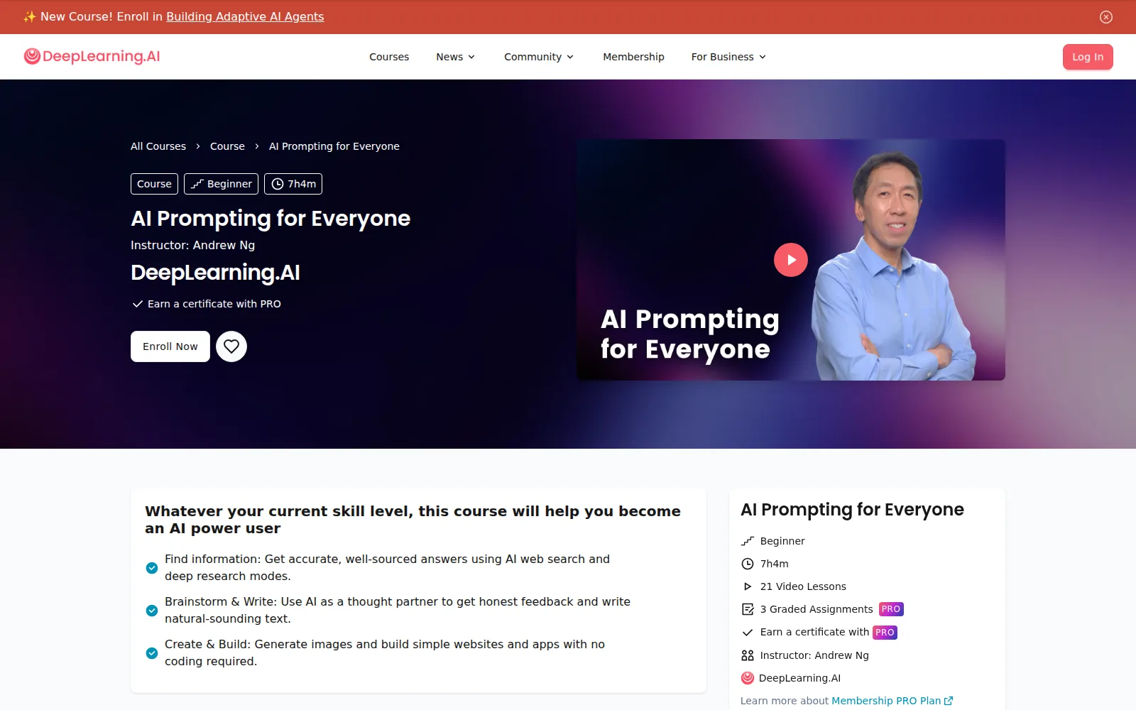The image size is (1136, 710).
Task: Click Instructor: Andrew Ng in hero section
Action: 192,245
